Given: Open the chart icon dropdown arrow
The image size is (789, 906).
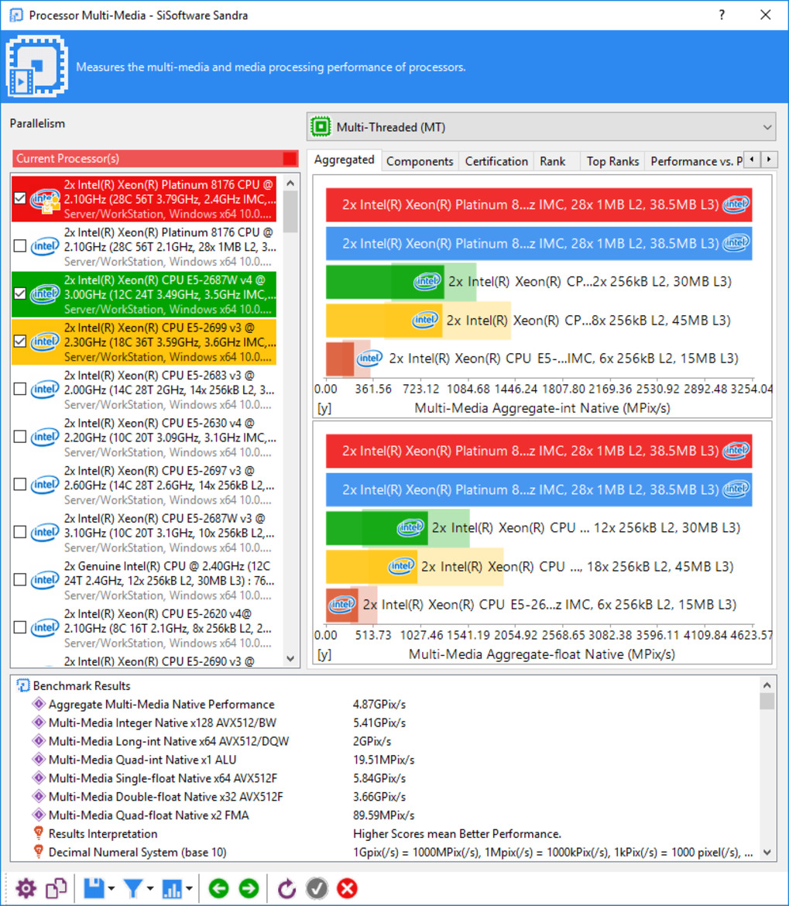Looking at the screenshot, I should tap(189, 889).
